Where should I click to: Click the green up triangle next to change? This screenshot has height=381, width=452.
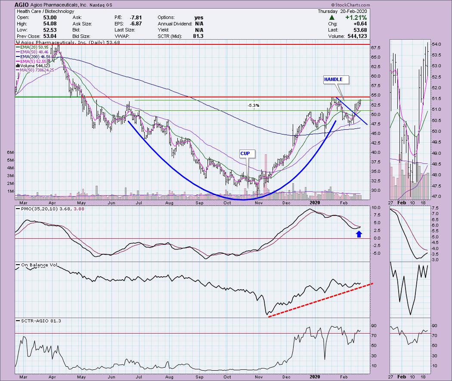point(332,18)
